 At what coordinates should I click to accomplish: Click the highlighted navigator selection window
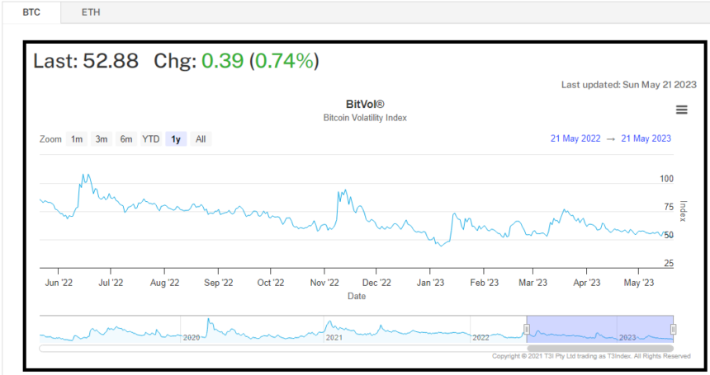point(600,329)
